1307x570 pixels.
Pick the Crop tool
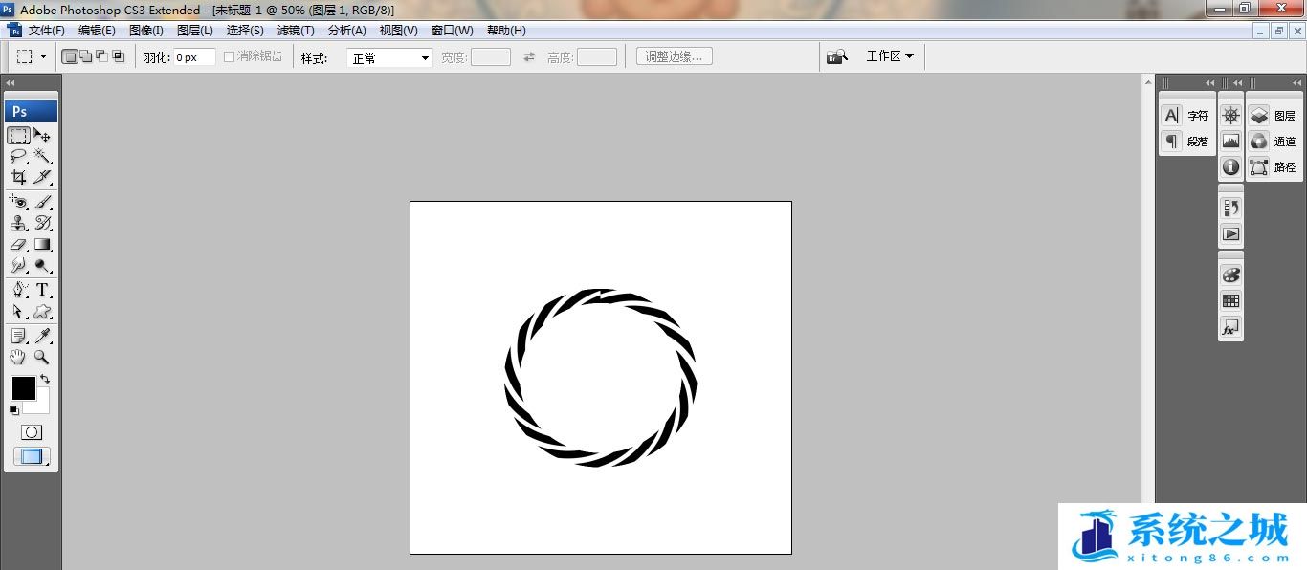(x=18, y=177)
